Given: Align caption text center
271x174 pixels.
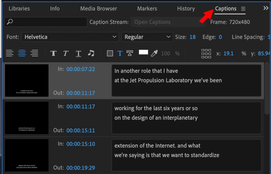Looking at the screenshot, I should click(x=22, y=53).
